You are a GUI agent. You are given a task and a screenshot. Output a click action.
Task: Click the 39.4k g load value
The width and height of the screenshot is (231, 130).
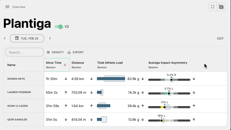[x=133, y=106]
